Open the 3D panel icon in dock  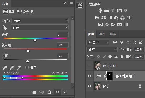80,5
